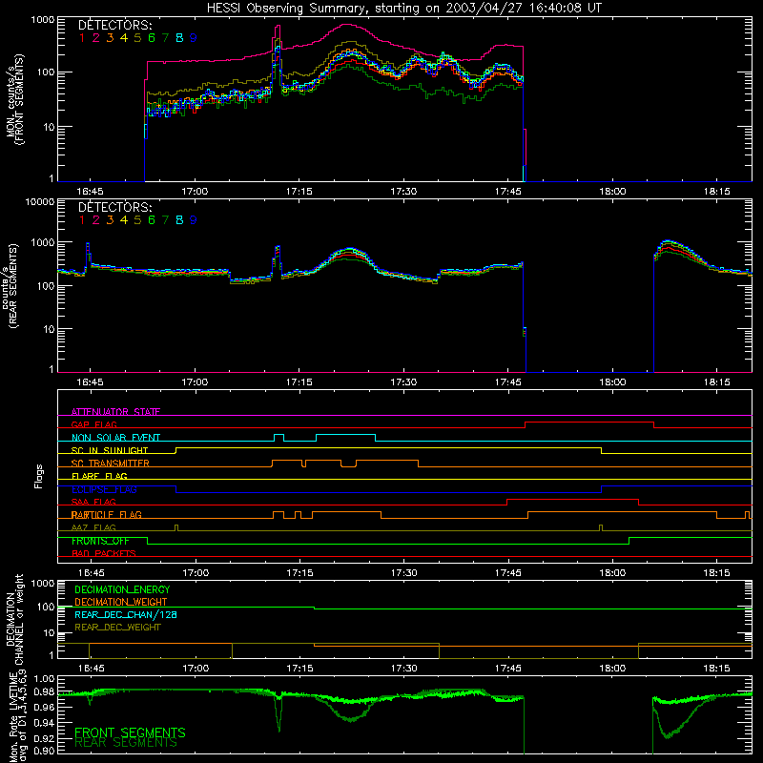Click the REAR_DEC_WEIGHT legend entry
This screenshot has height=763, width=763.
[117, 628]
